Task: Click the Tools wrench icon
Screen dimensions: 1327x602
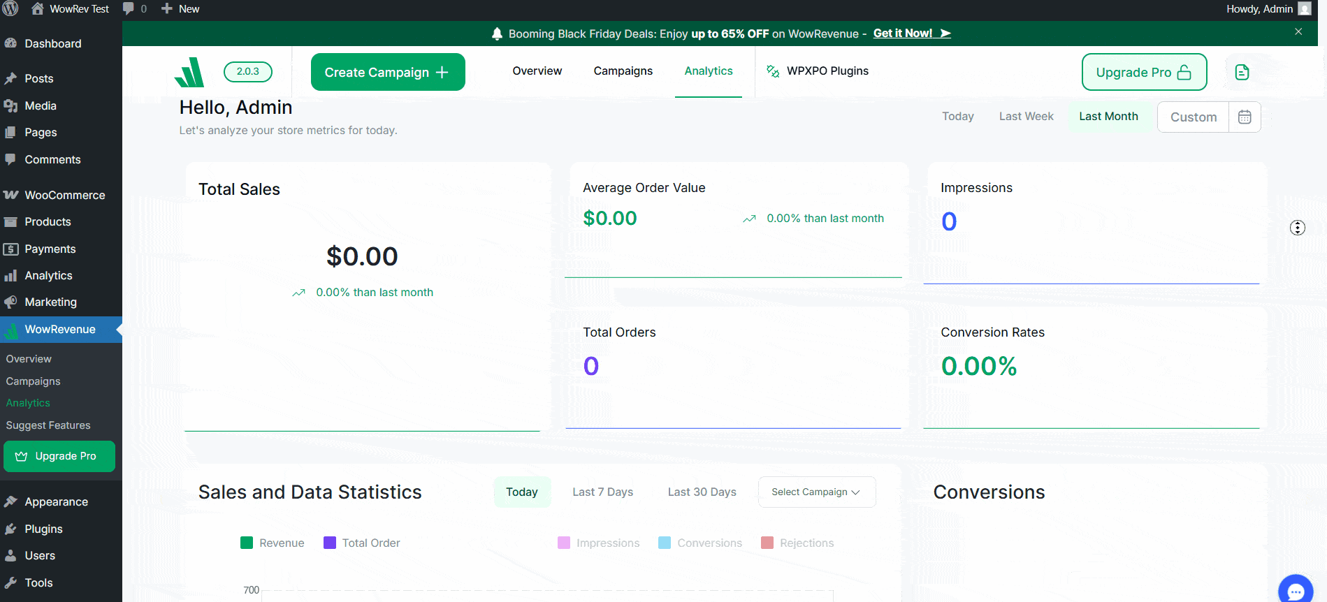Action: [10, 582]
